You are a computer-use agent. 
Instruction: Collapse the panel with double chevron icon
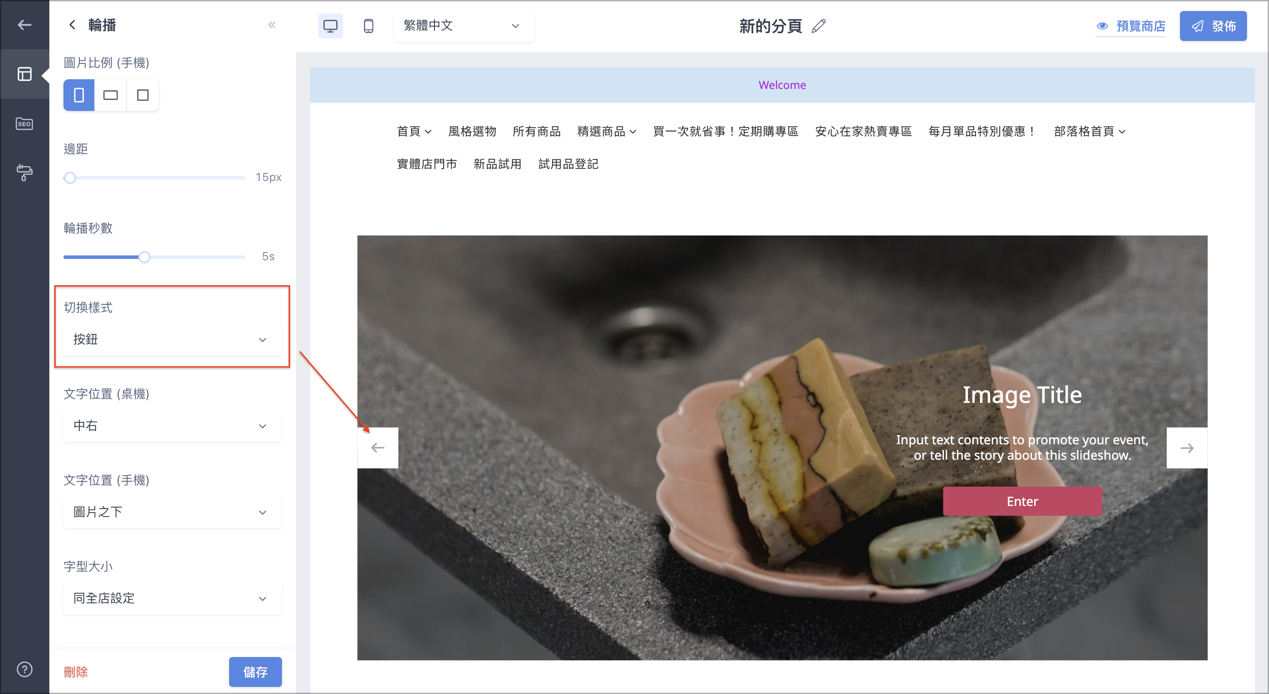pos(272,25)
